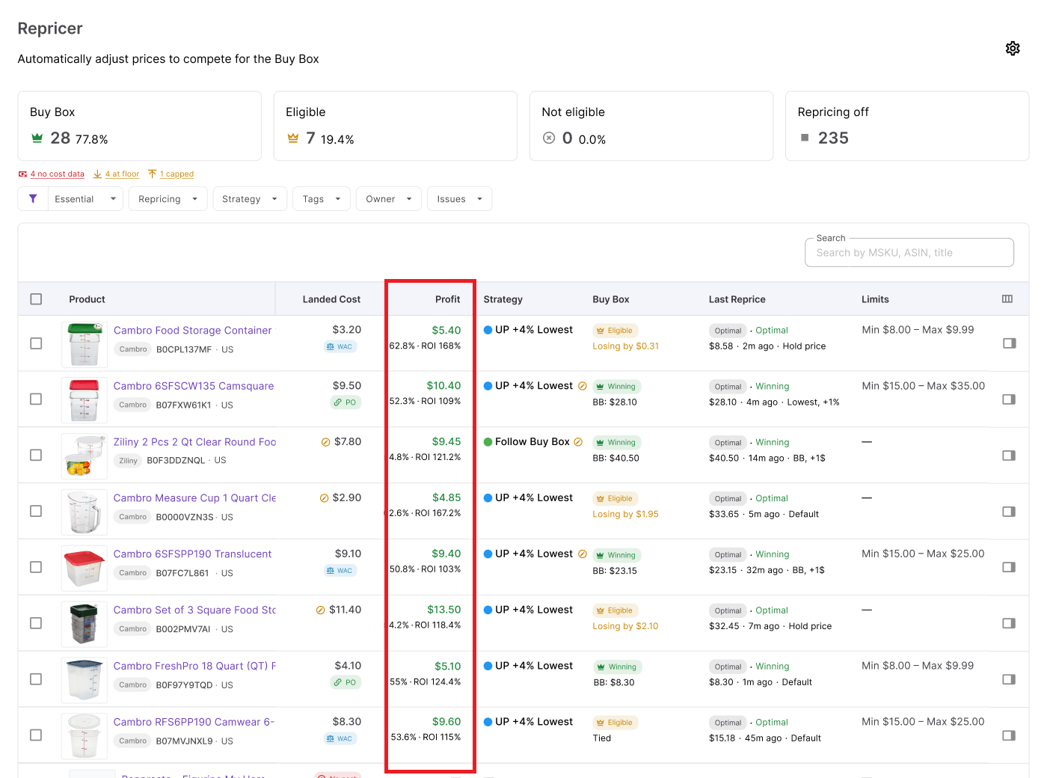1047x778 pixels.
Task: Open the Strategy filter dropdown
Action: coord(250,199)
